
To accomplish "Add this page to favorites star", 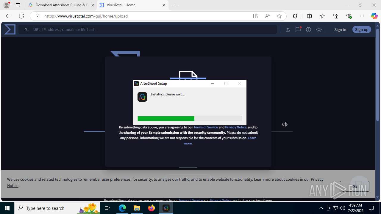I will pos(279,16).
